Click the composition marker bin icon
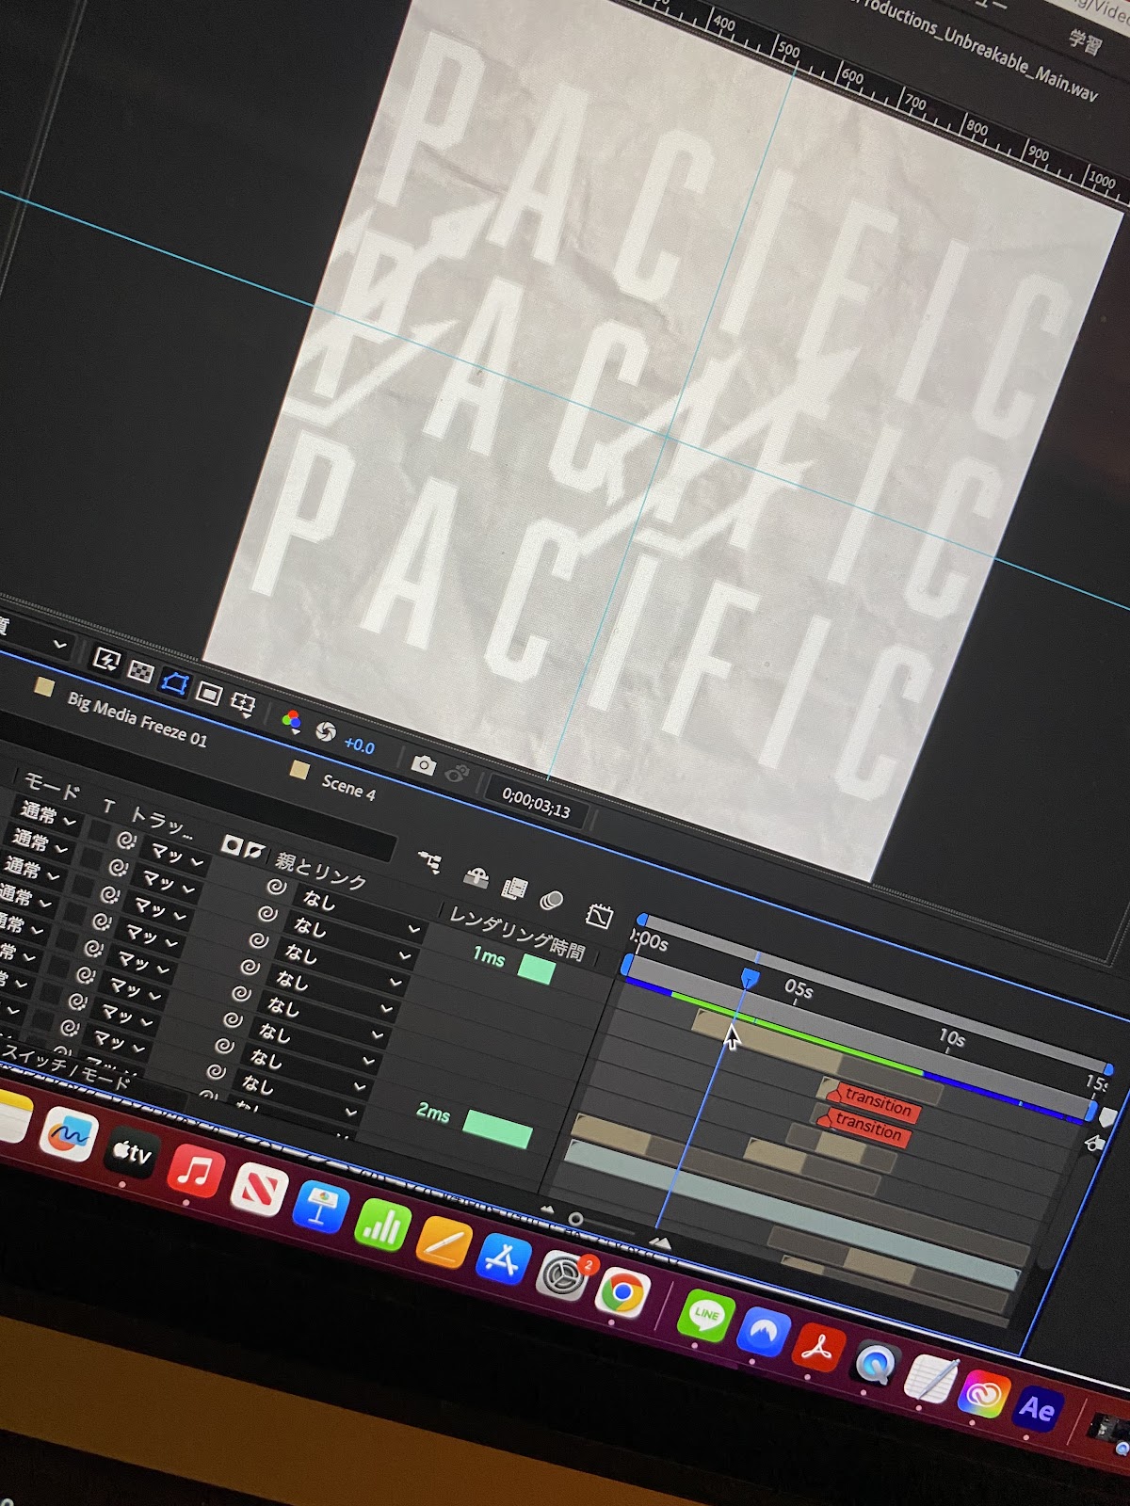 point(1107,1116)
